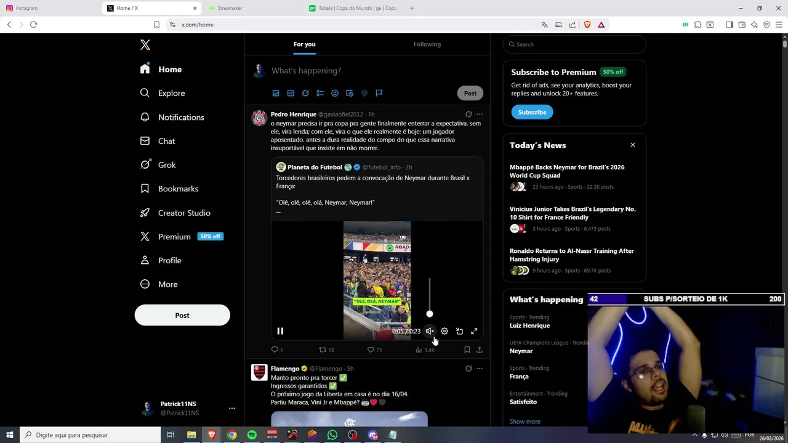Open more options on Flamengo's post
Screen dimensions: 788x443
coord(480,369)
